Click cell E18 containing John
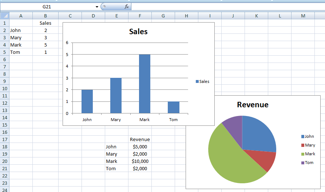The height and width of the screenshot is (192, 325). click(117, 147)
